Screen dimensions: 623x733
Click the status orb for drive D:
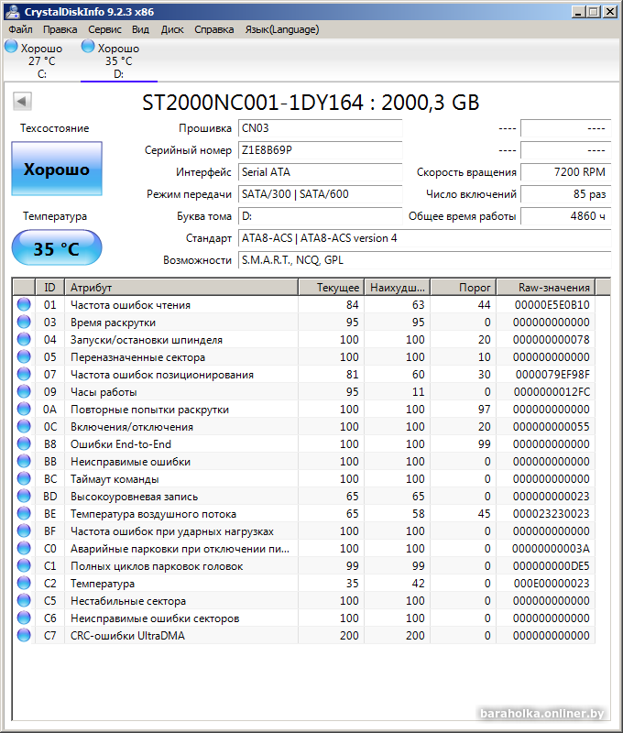click(x=88, y=47)
